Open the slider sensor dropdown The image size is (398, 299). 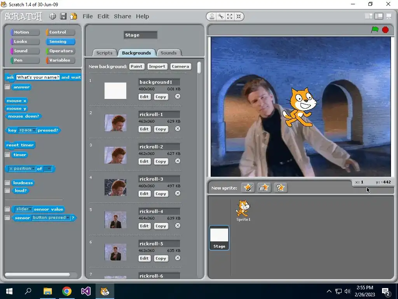click(24, 209)
